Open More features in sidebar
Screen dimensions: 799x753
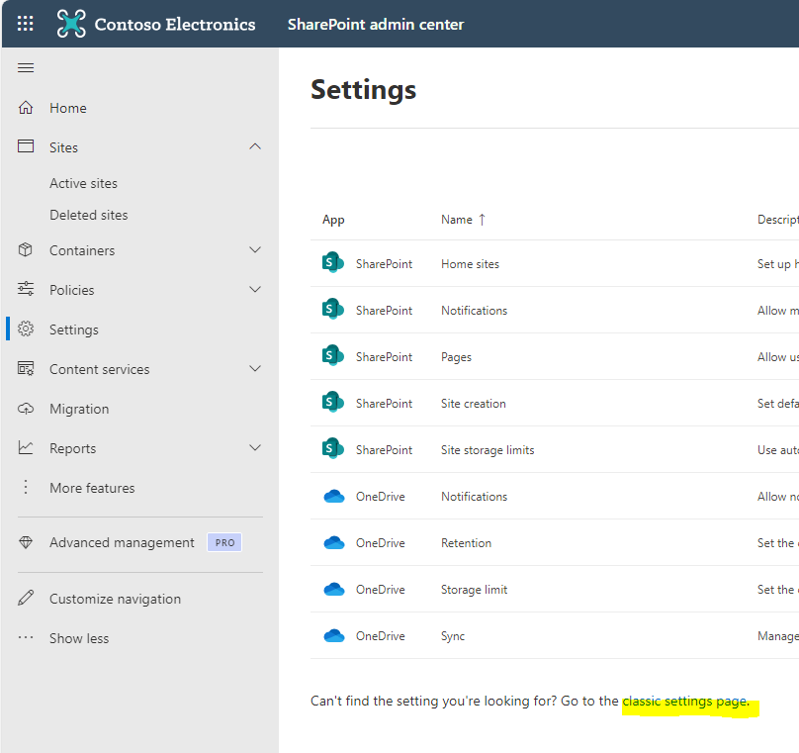point(92,488)
